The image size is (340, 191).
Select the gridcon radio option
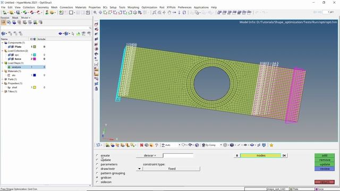[97, 178]
